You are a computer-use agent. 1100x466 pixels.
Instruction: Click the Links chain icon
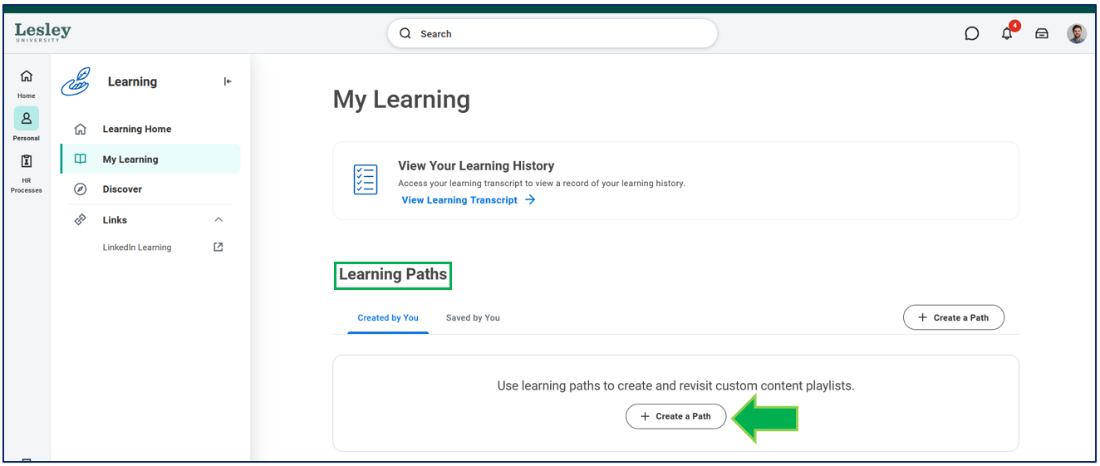point(81,220)
